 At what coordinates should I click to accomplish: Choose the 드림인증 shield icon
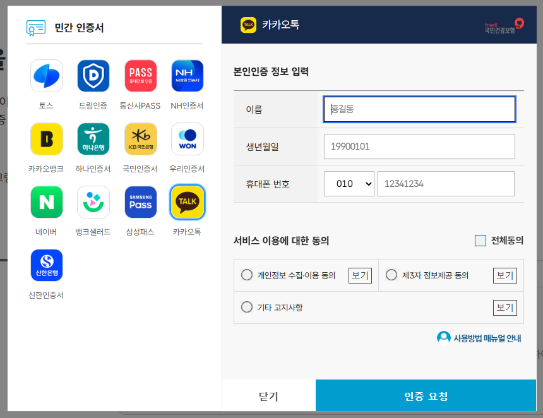click(93, 76)
